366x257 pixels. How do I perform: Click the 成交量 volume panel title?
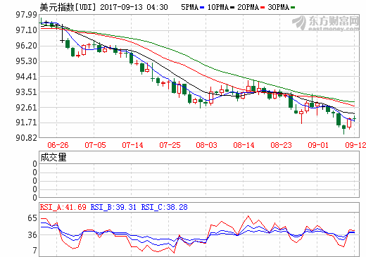pyautogui.click(x=53, y=157)
